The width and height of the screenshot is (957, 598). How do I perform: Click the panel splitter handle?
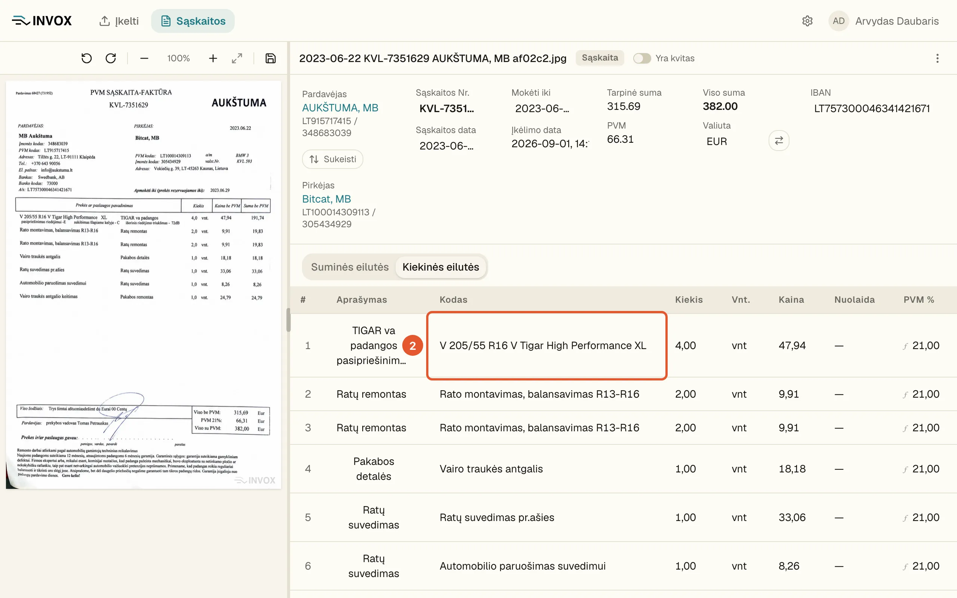click(288, 320)
